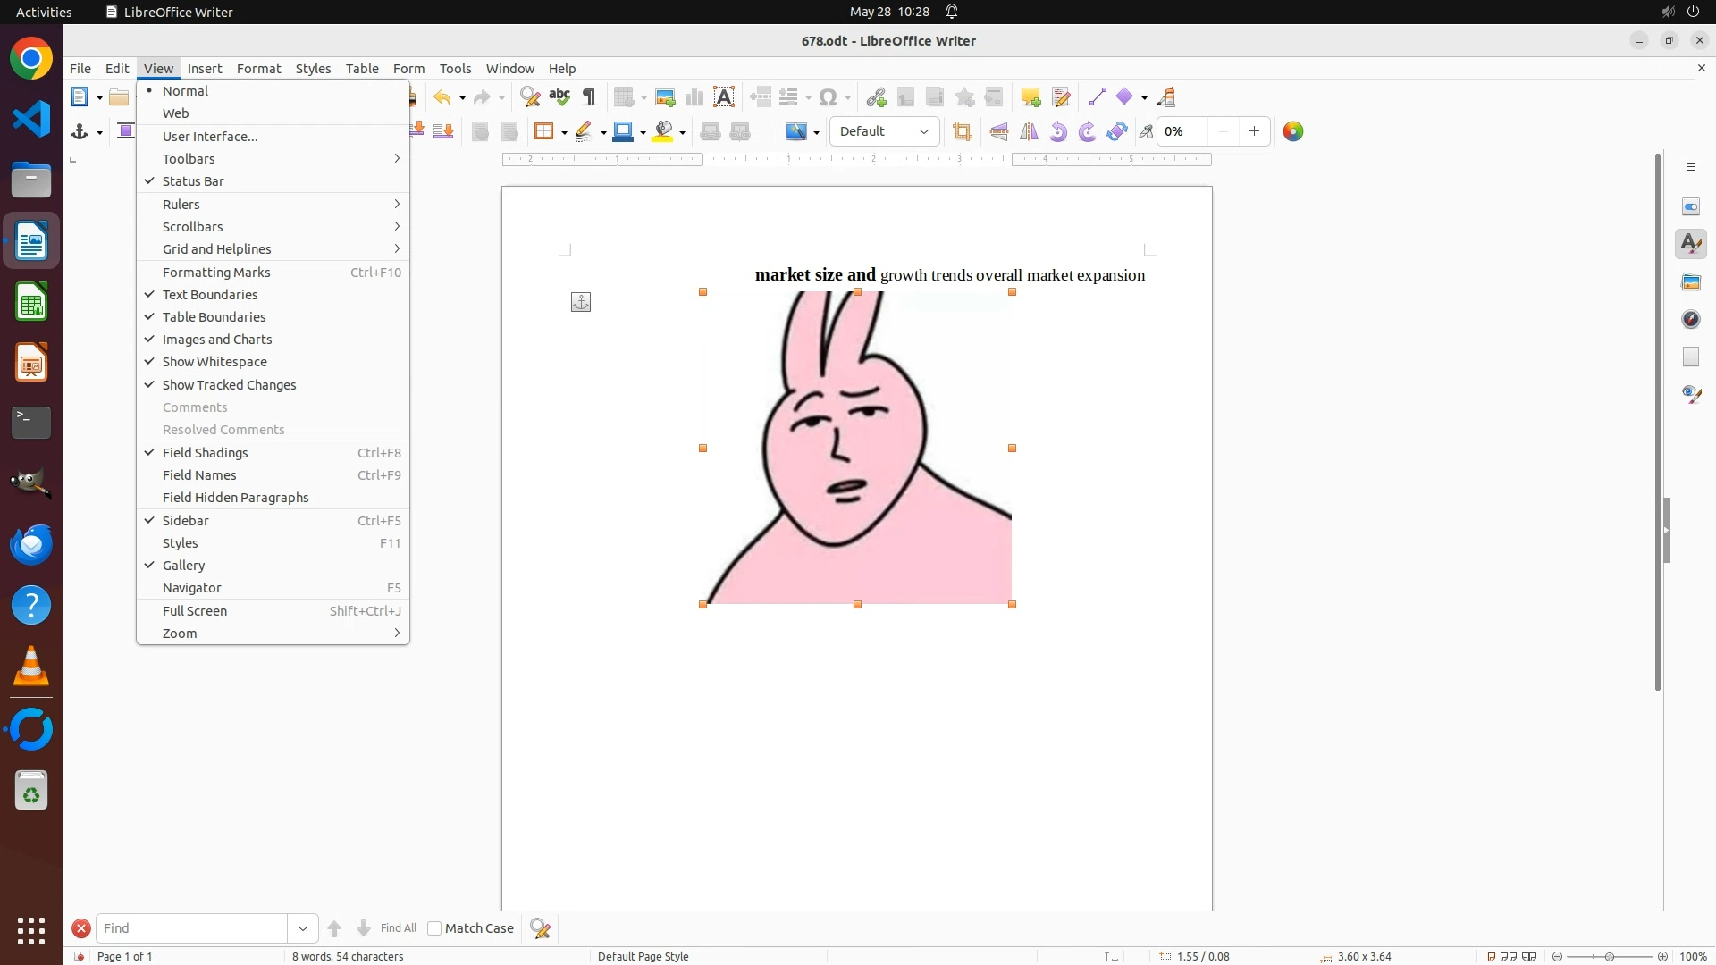Open the Gallery panel in the sidebar

click(x=1691, y=282)
